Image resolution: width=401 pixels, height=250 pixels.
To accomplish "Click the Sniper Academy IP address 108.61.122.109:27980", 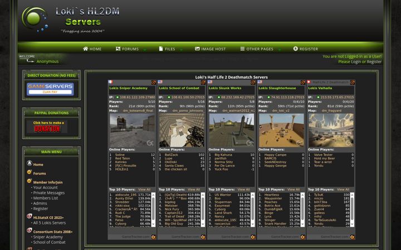I will pos(138,97).
